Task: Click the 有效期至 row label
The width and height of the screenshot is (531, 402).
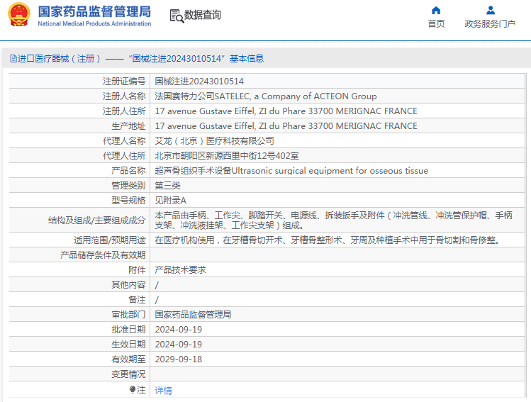Action: click(x=128, y=359)
